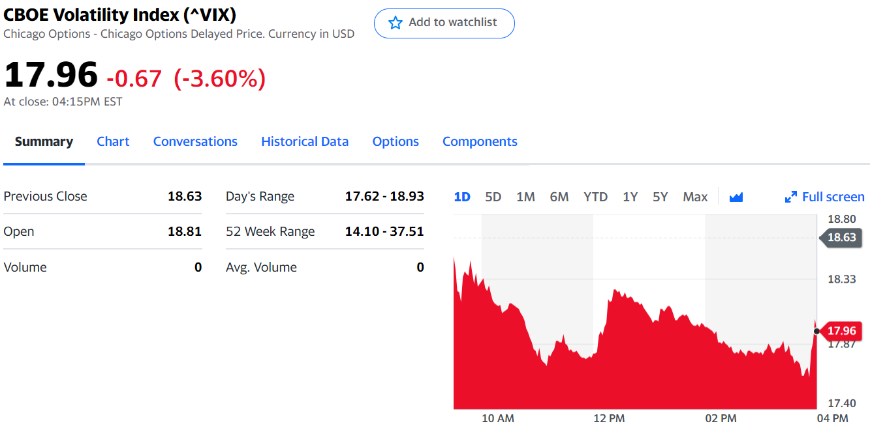Click the CBOE Volatility Index (^VIX) title
This screenshot has width=870, height=428.
pos(120,14)
